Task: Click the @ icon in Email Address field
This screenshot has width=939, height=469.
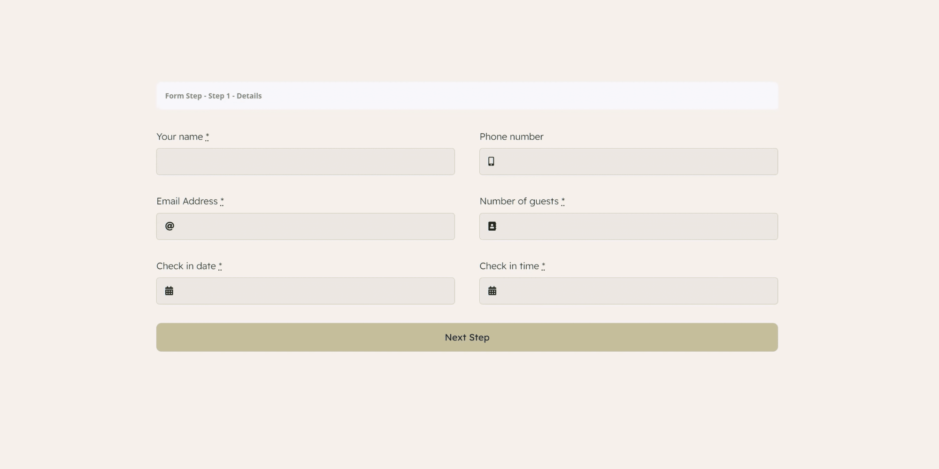Action: click(x=169, y=226)
